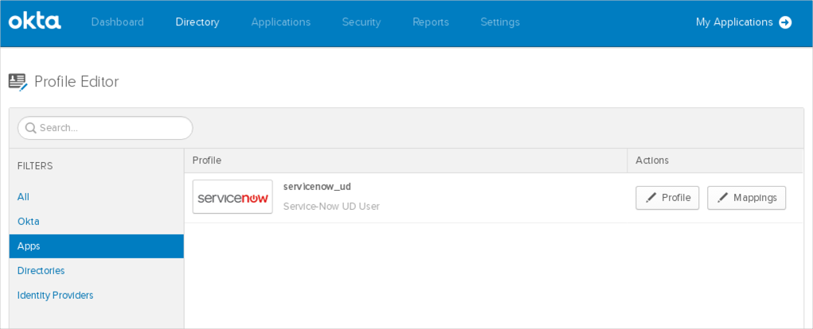Select the Apps filter
Image resolution: width=813 pixels, height=329 pixels.
(x=29, y=246)
